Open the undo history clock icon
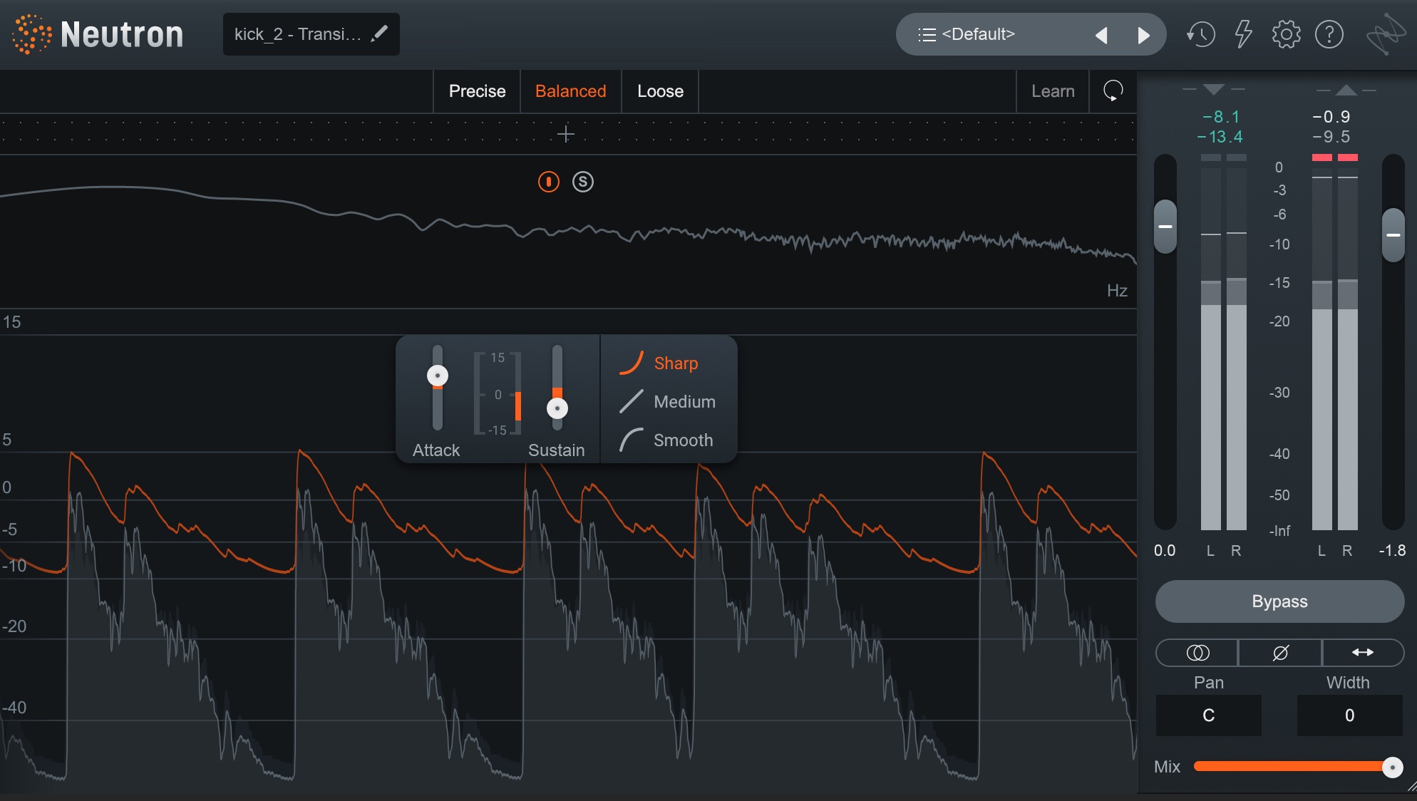This screenshot has height=801, width=1417. click(1200, 34)
